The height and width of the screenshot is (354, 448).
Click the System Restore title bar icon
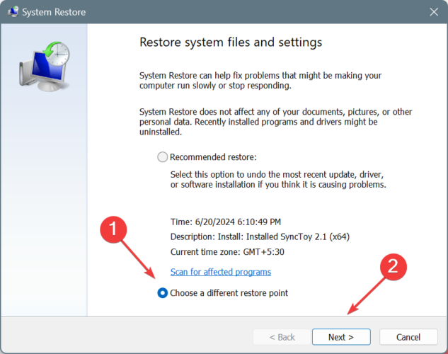pos(13,12)
